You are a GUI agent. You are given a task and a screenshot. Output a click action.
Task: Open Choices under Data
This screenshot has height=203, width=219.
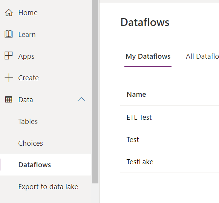coord(31,143)
